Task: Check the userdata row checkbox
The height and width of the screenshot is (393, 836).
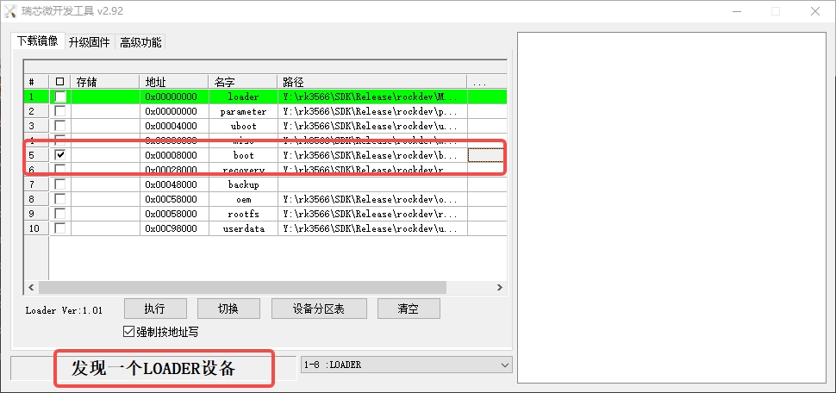Action: (x=60, y=228)
